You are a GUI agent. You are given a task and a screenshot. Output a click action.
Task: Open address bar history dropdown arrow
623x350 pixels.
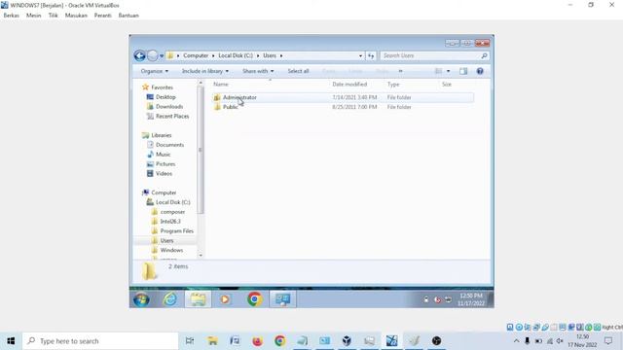click(x=360, y=55)
